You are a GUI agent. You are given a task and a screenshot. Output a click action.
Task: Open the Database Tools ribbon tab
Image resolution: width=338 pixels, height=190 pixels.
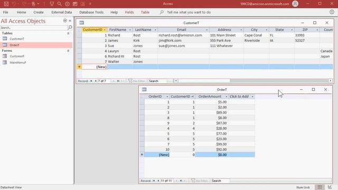(91, 12)
